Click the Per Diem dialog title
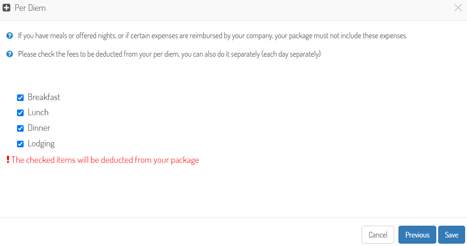This screenshot has width=467, height=246. tap(30, 8)
